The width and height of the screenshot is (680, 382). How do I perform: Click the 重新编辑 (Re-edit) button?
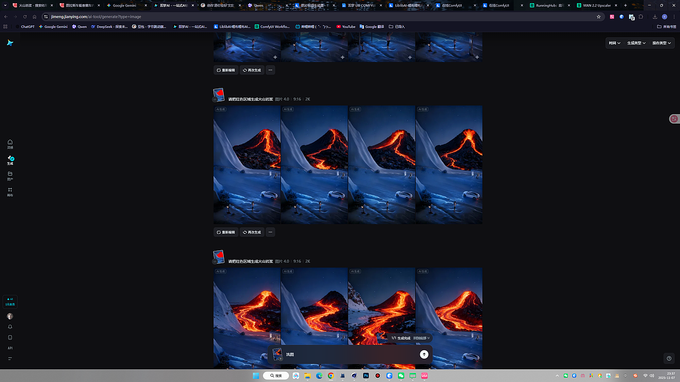click(x=225, y=232)
